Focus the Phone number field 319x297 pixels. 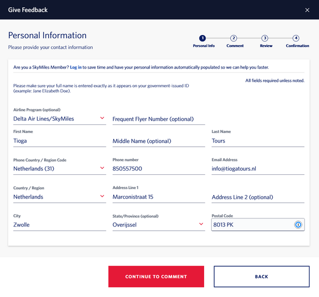tap(158, 169)
